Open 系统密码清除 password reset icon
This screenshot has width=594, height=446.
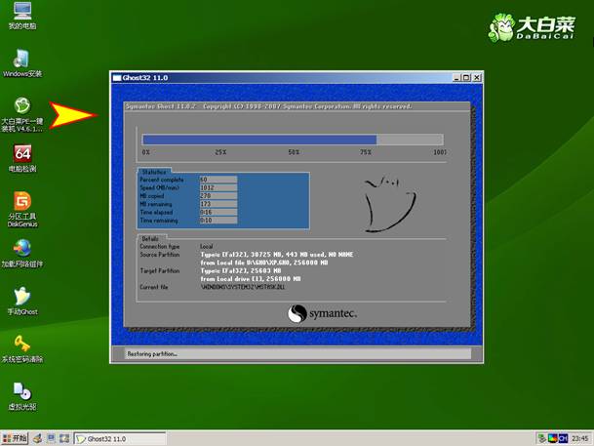point(21,344)
